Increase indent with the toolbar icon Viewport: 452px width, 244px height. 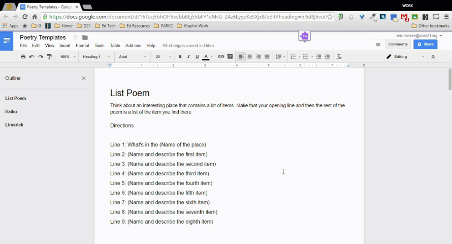pyautogui.click(x=328, y=57)
